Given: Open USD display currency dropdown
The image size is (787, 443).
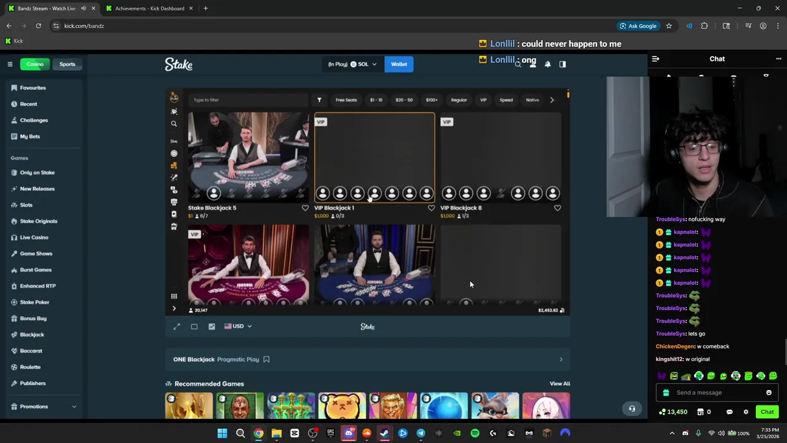Looking at the screenshot, I should coord(238,326).
